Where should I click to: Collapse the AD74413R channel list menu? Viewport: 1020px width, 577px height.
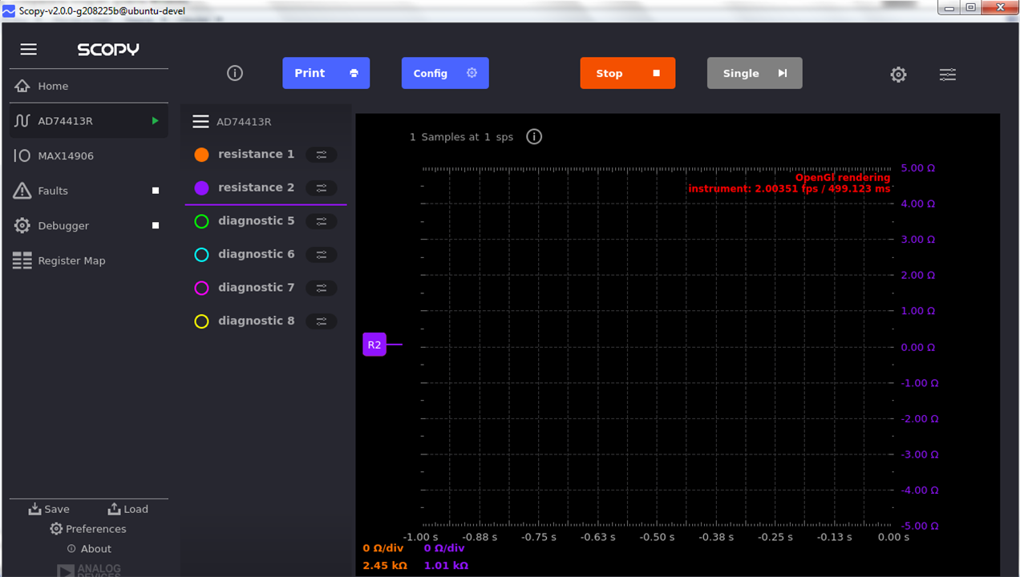[200, 122]
